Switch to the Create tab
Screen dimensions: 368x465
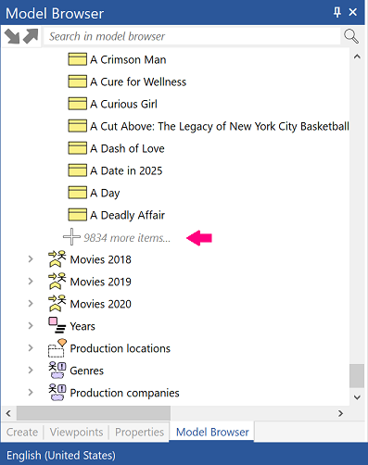[x=22, y=432]
